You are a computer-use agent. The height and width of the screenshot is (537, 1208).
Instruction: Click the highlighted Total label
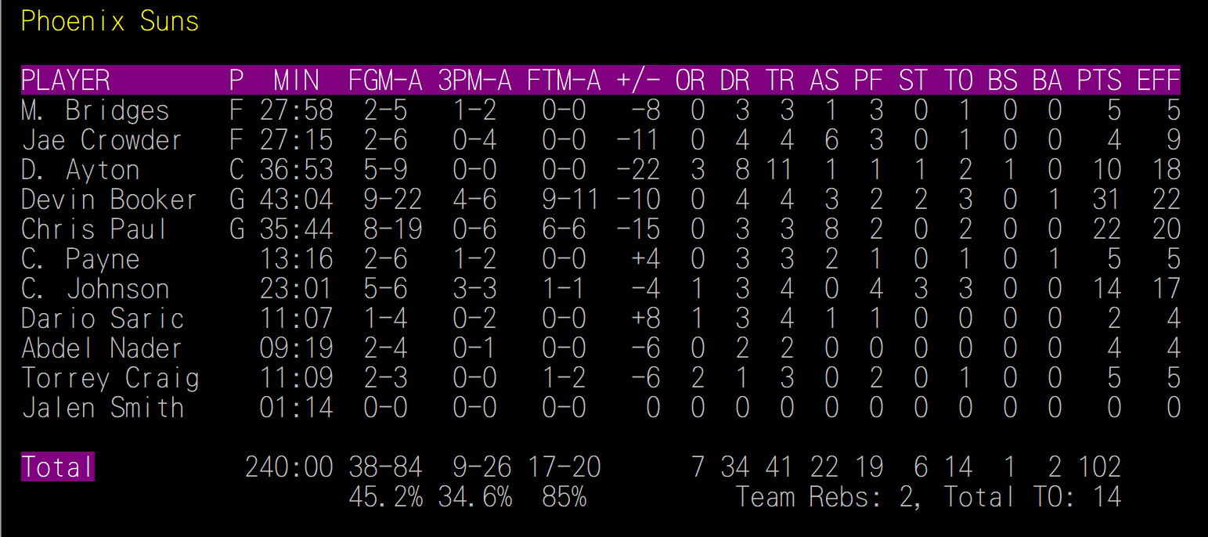tap(58, 467)
